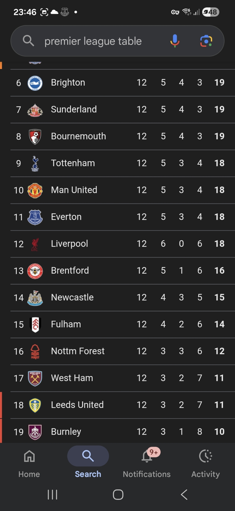Click the Brighton club crest
The image size is (235, 511).
(35, 83)
